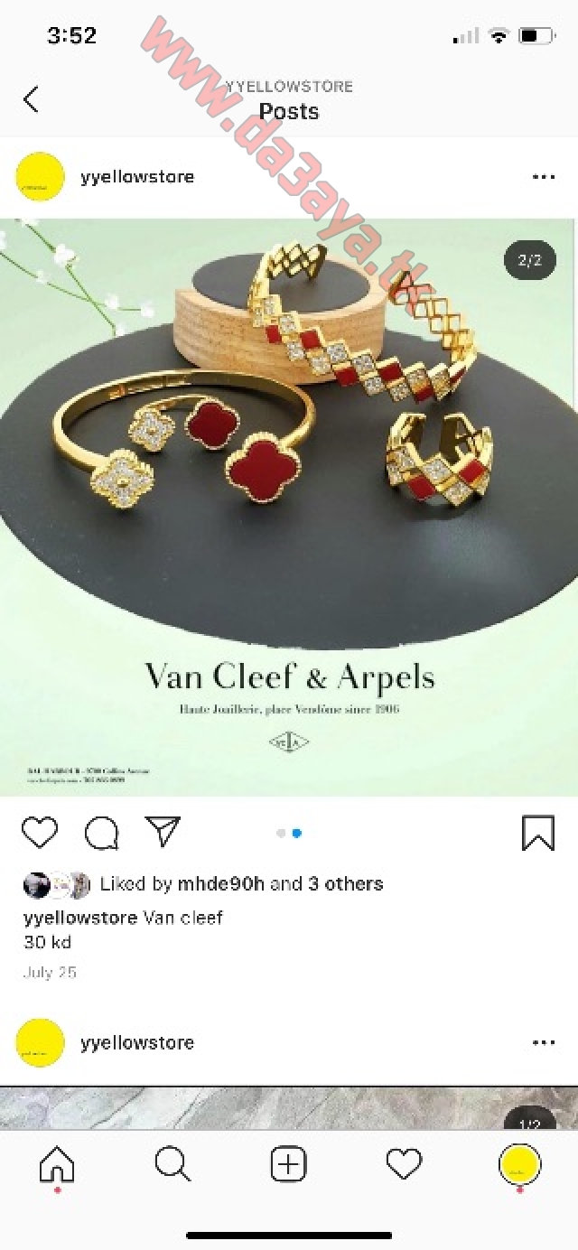Open the Van Cleef jewelry photo
The image size is (578, 1250).
click(289, 508)
